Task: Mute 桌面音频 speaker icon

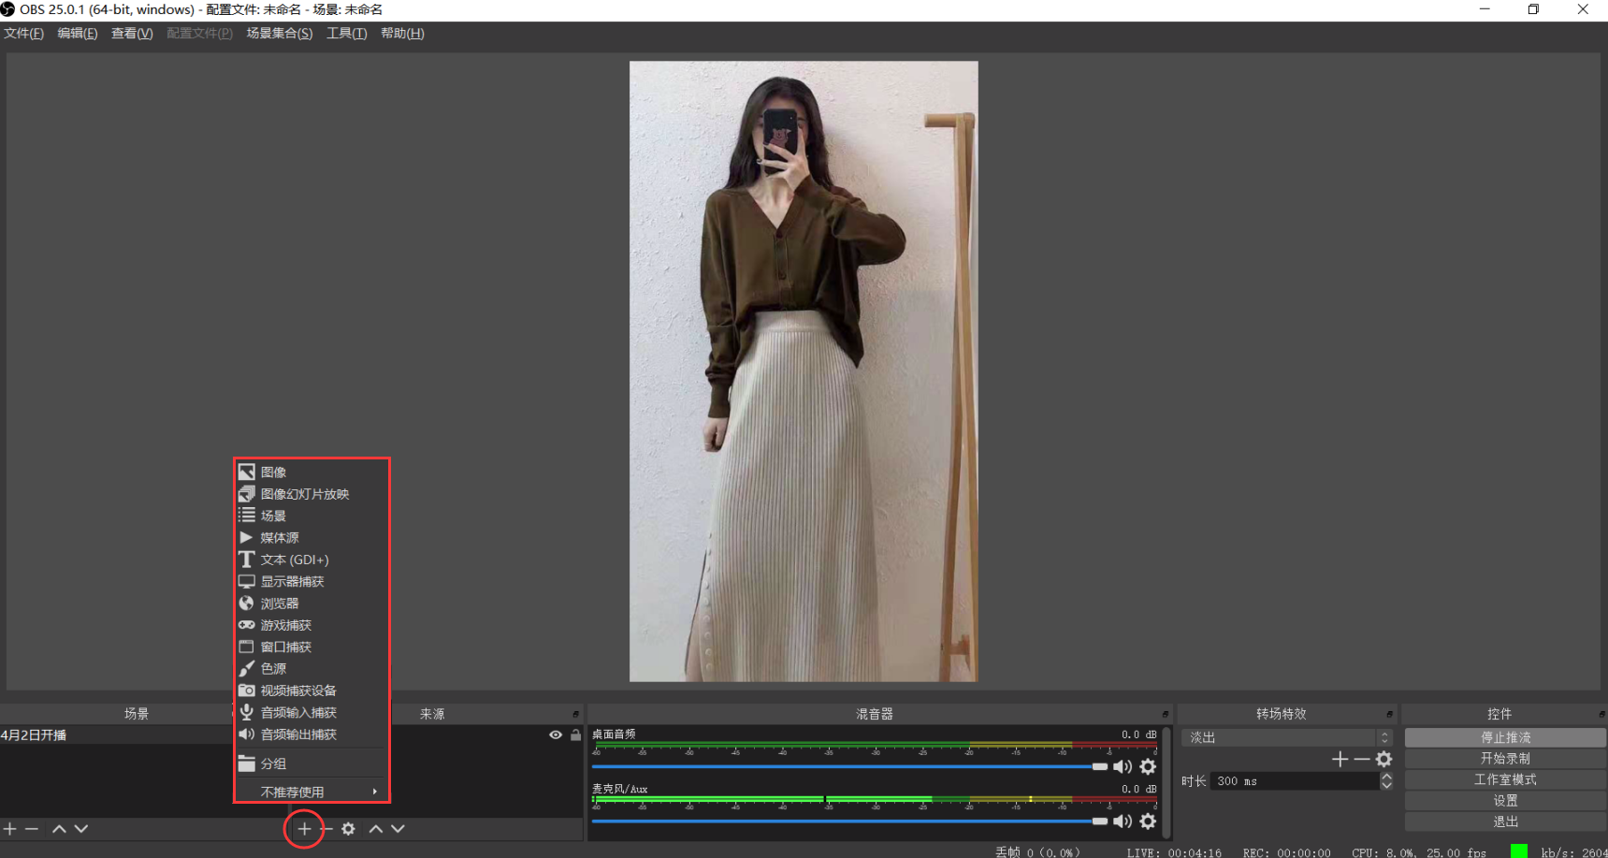Action: coord(1123,766)
